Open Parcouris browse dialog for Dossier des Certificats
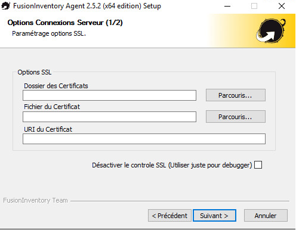Screen dimensions: 296x230 tap(236, 95)
